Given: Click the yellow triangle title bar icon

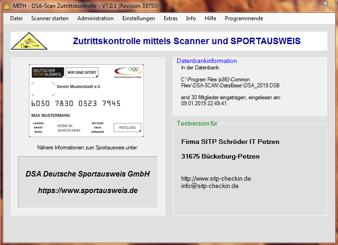Looking at the screenshot, I should 7,6.
